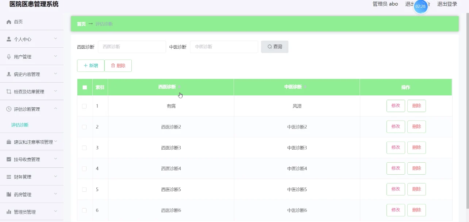469x222 pixels.
Task: Click 修改 for row 西医诊断2
Action: click(x=396, y=127)
